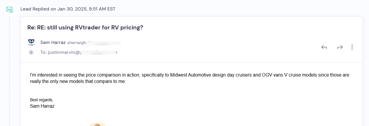369x126 pixels.
Task: Reply to Sam Harraz's email
Action: [x=324, y=47]
